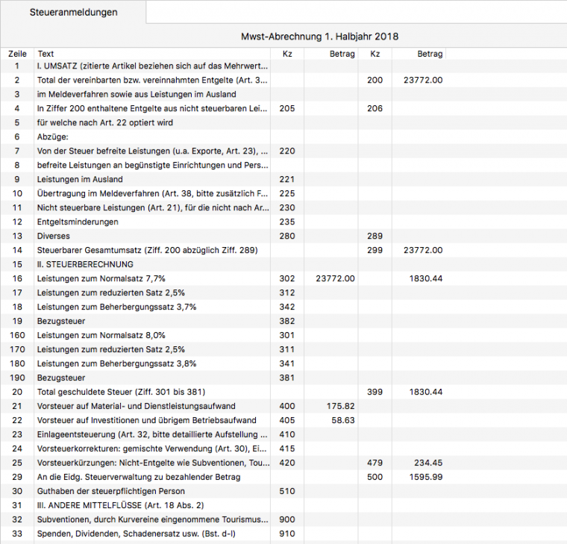Click amount 234.45 in Kz 479 row
The image size is (567, 544).
428,463
